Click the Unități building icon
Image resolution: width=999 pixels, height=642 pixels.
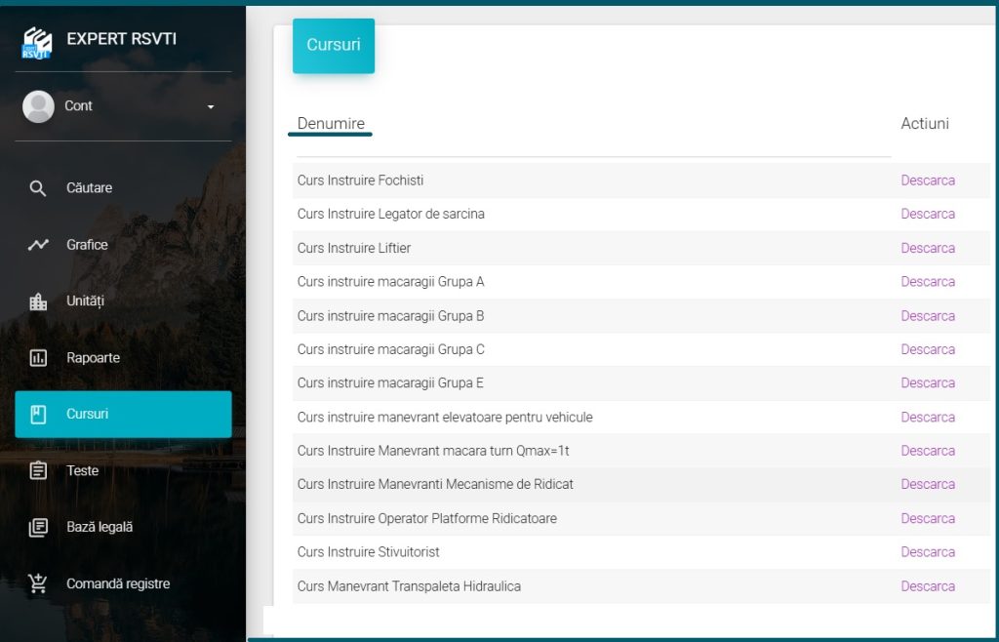click(38, 301)
